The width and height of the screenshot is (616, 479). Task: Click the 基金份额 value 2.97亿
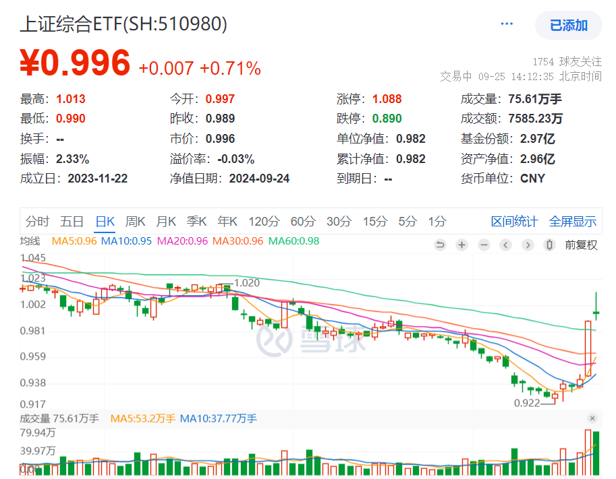[538, 139]
